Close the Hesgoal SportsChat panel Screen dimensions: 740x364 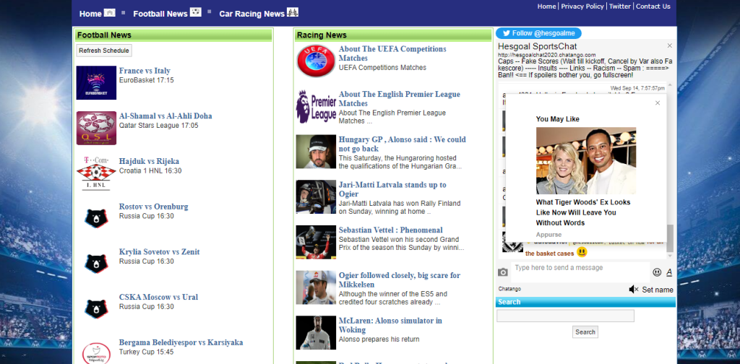click(x=669, y=45)
